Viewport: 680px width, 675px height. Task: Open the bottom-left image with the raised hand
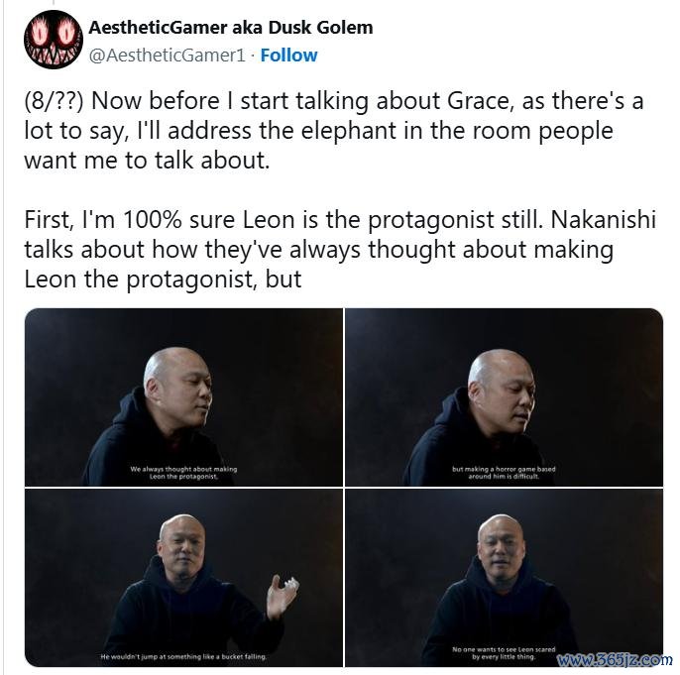tap(184, 578)
